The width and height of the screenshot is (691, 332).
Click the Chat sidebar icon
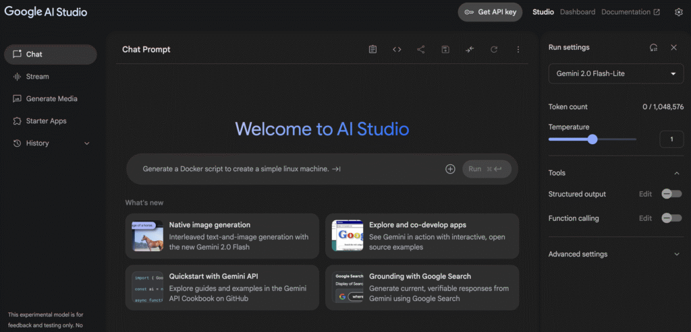pos(17,54)
